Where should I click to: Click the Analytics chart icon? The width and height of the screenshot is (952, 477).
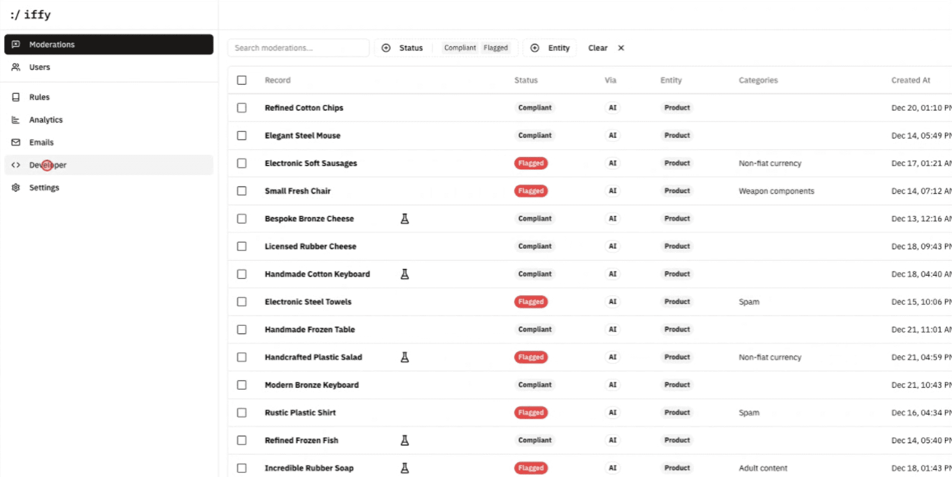(x=16, y=120)
